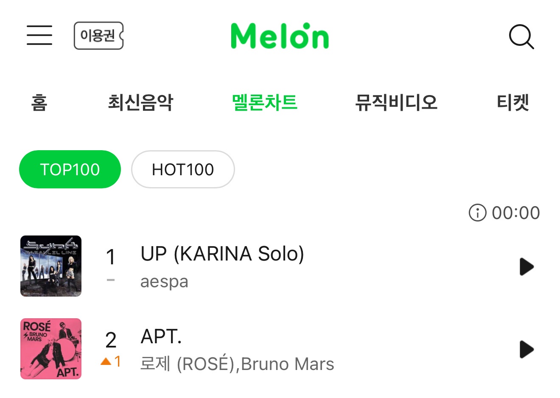The image size is (560, 398).
Task: Click the chart info icon
Action: [477, 213]
